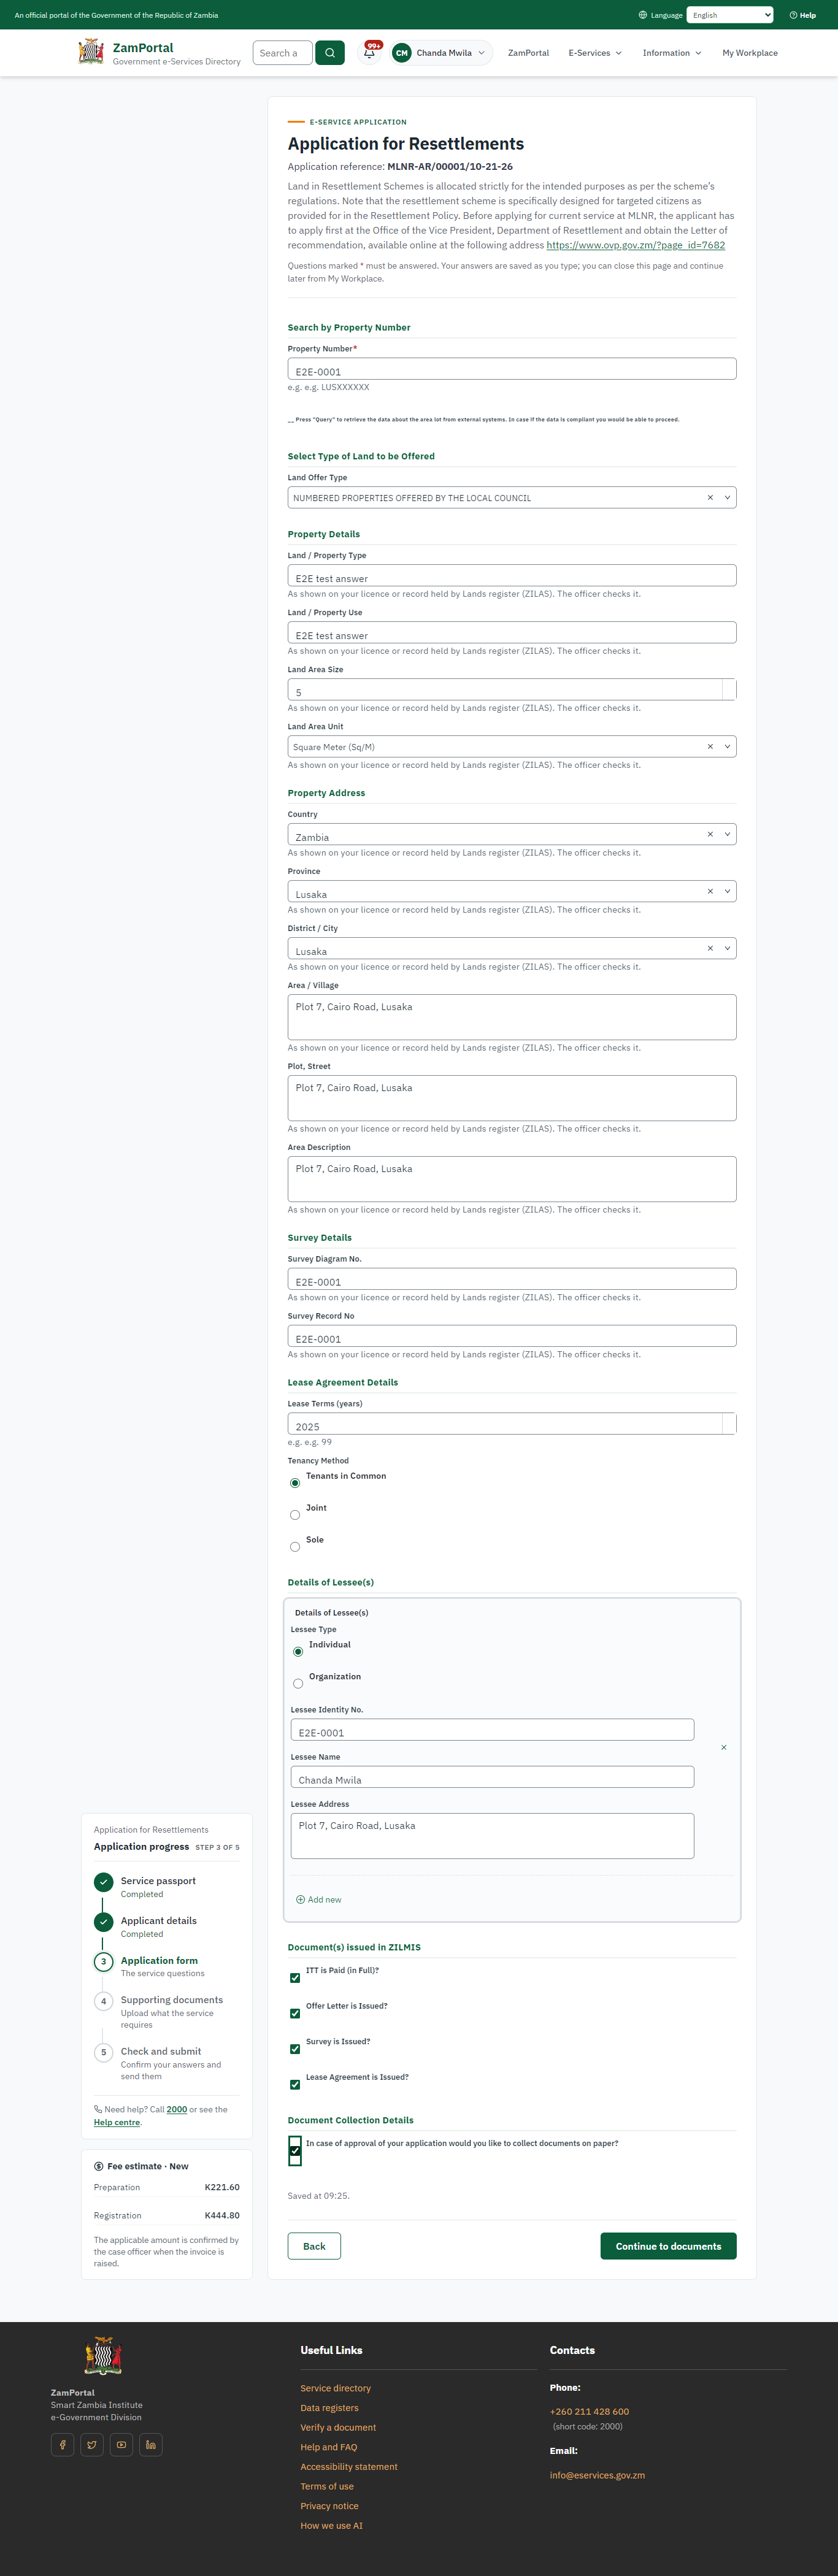Viewport: 838px width, 2576px height.
Task: Open the notifications bell with 99+ badge
Action: pyautogui.click(x=370, y=53)
